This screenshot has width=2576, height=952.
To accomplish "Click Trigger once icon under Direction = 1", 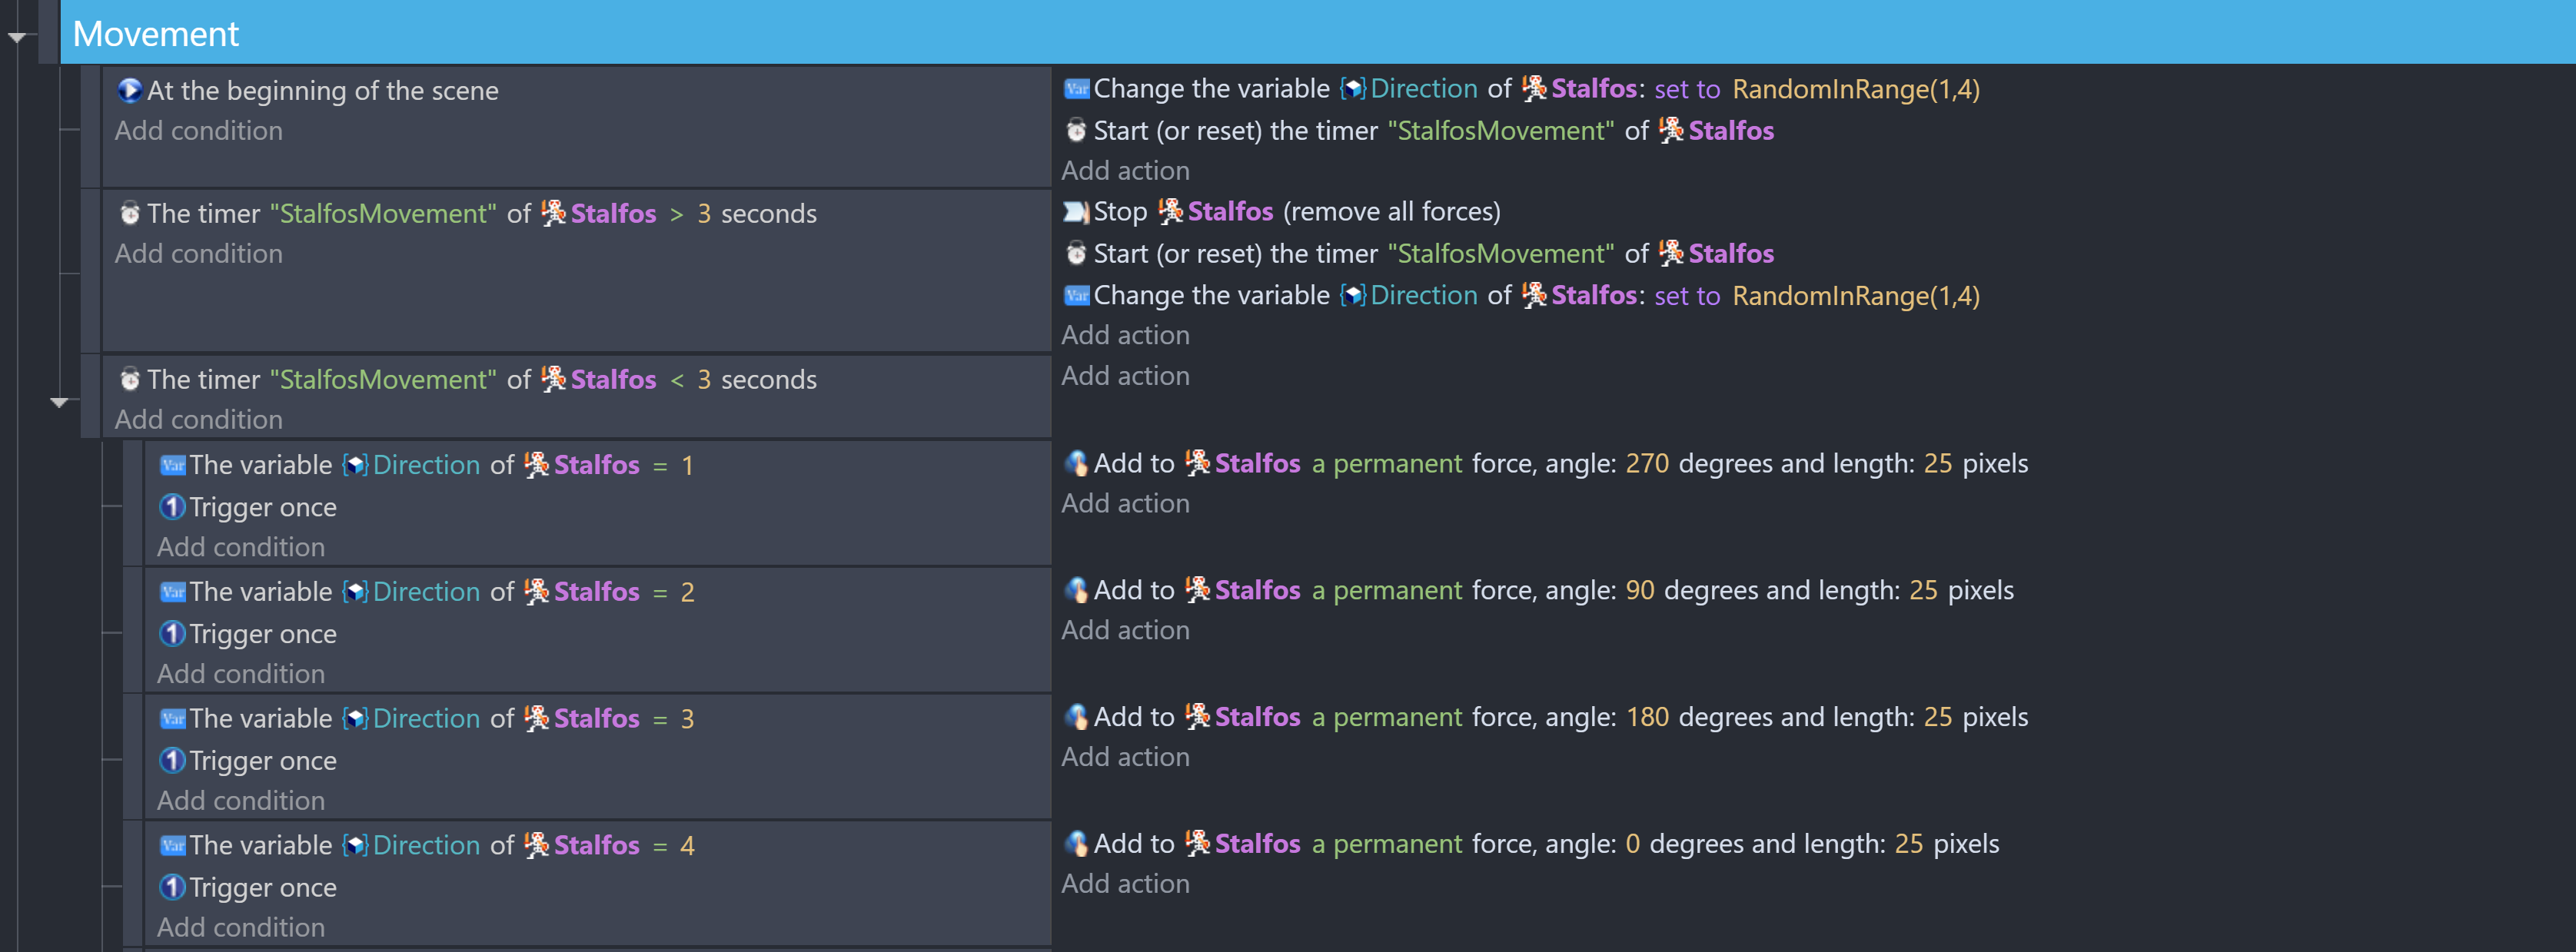I will pos(172,507).
